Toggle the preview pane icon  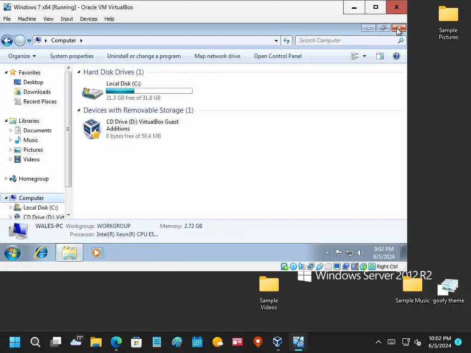[379, 56]
